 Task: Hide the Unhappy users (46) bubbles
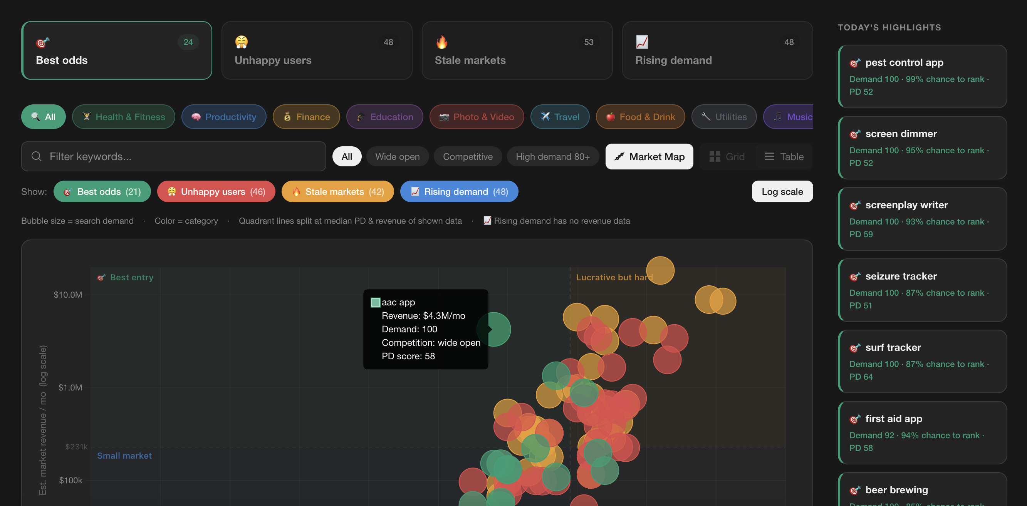pos(216,192)
